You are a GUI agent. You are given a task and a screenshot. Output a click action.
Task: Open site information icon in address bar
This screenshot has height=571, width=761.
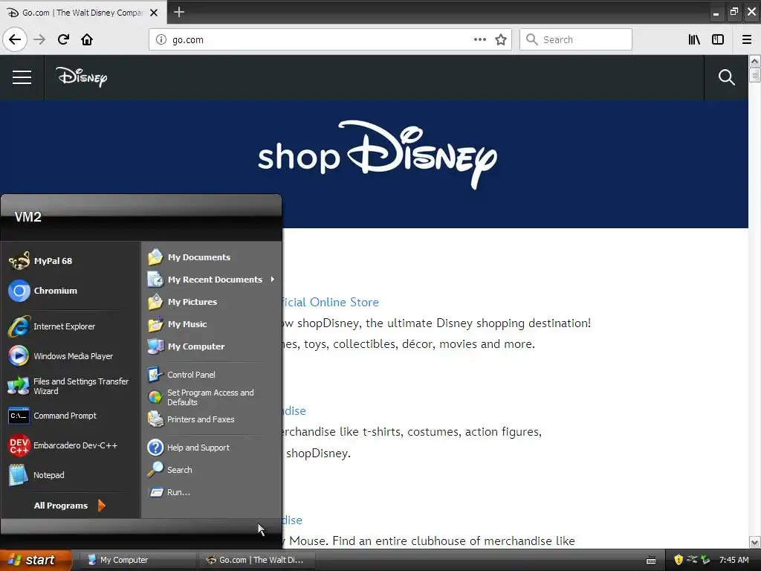click(x=161, y=39)
